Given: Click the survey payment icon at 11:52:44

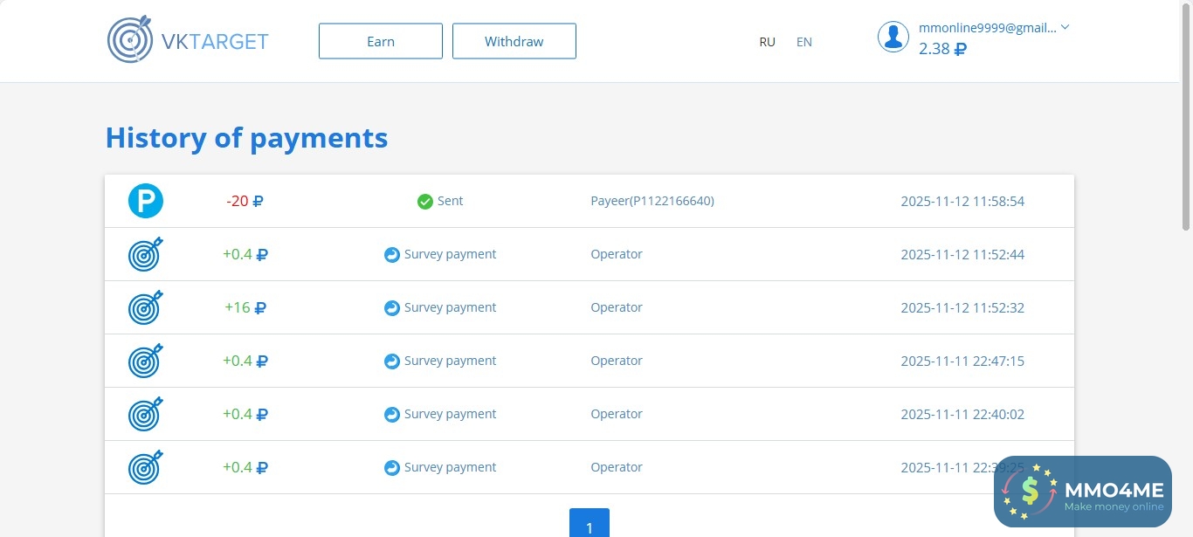Looking at the screenshot, I should (x=392, y=255).
